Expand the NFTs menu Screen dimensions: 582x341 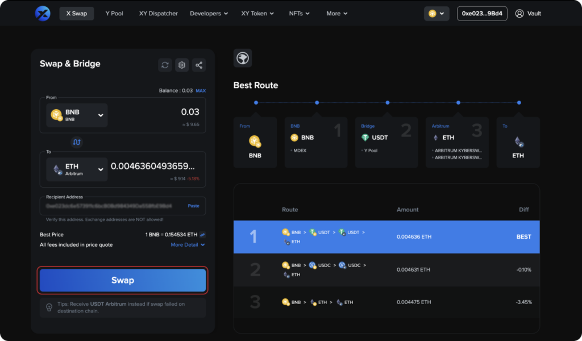pos(299,14)
